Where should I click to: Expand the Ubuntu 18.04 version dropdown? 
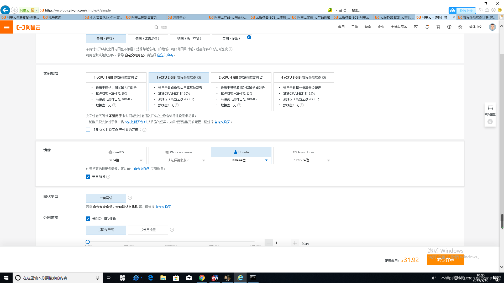pos(266,160)
